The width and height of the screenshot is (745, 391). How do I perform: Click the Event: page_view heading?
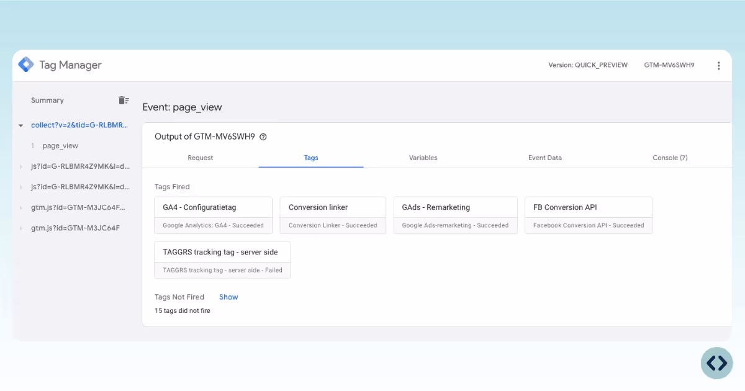click(x=182, y=107)
